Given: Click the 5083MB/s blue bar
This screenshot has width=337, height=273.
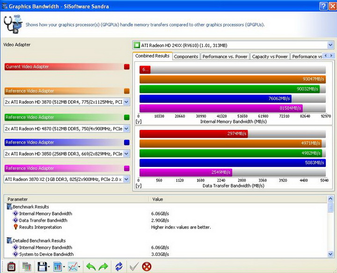Looking at the screenshot, I should pos(233,163).
